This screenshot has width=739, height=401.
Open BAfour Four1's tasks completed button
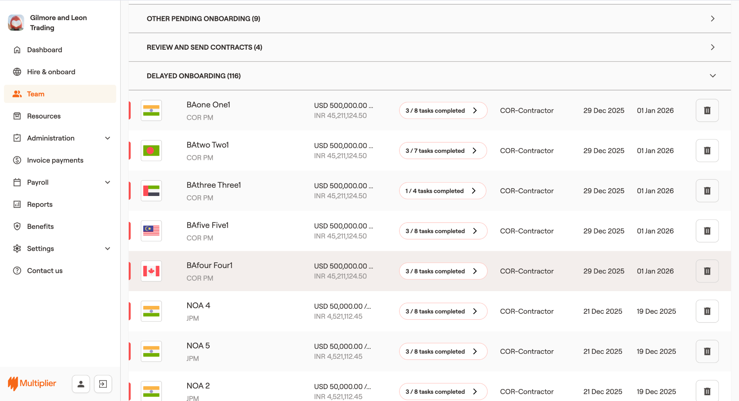coord(443,271)
